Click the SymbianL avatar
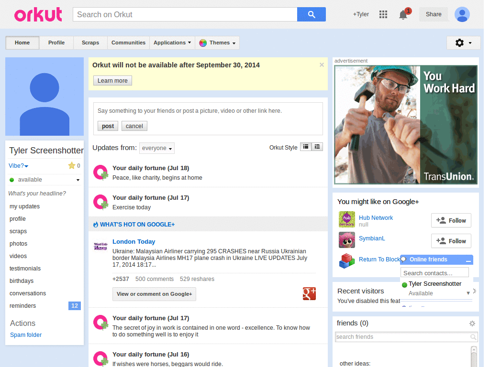Viewport: 490px width, 367px height. [347, 240]
